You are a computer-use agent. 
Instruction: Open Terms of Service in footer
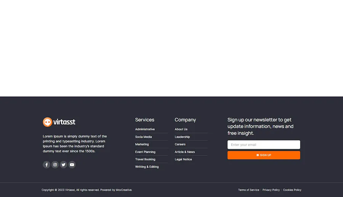[248, 190]
